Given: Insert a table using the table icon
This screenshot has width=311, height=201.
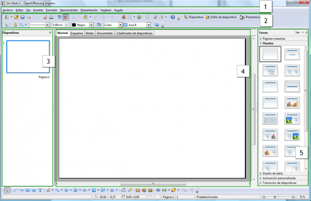Looking at the screenshot, I should (x=130, y=17).
